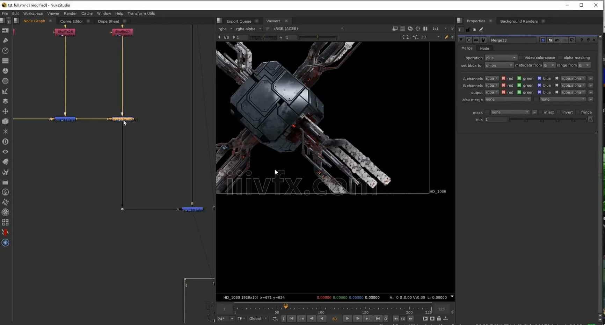Open the viewer rgba.alpha channel dropdown

click(x=248, y=29)
